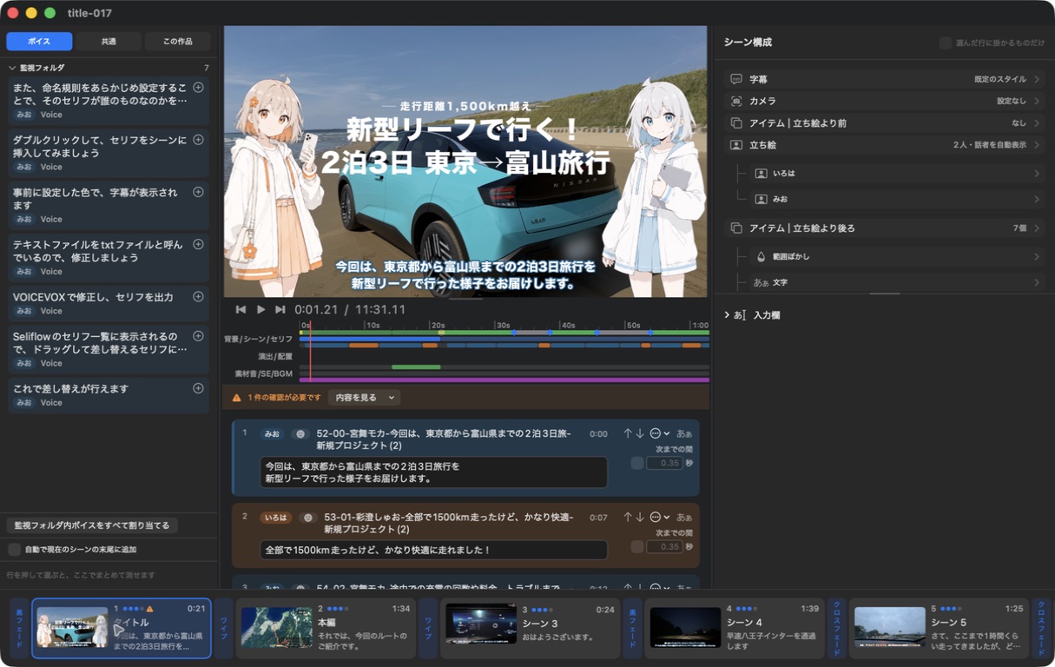
Task: Insert the テキストファイルをtxtファイル voice via plus icon
Action: pyautogui.click(x=198, y=245)
